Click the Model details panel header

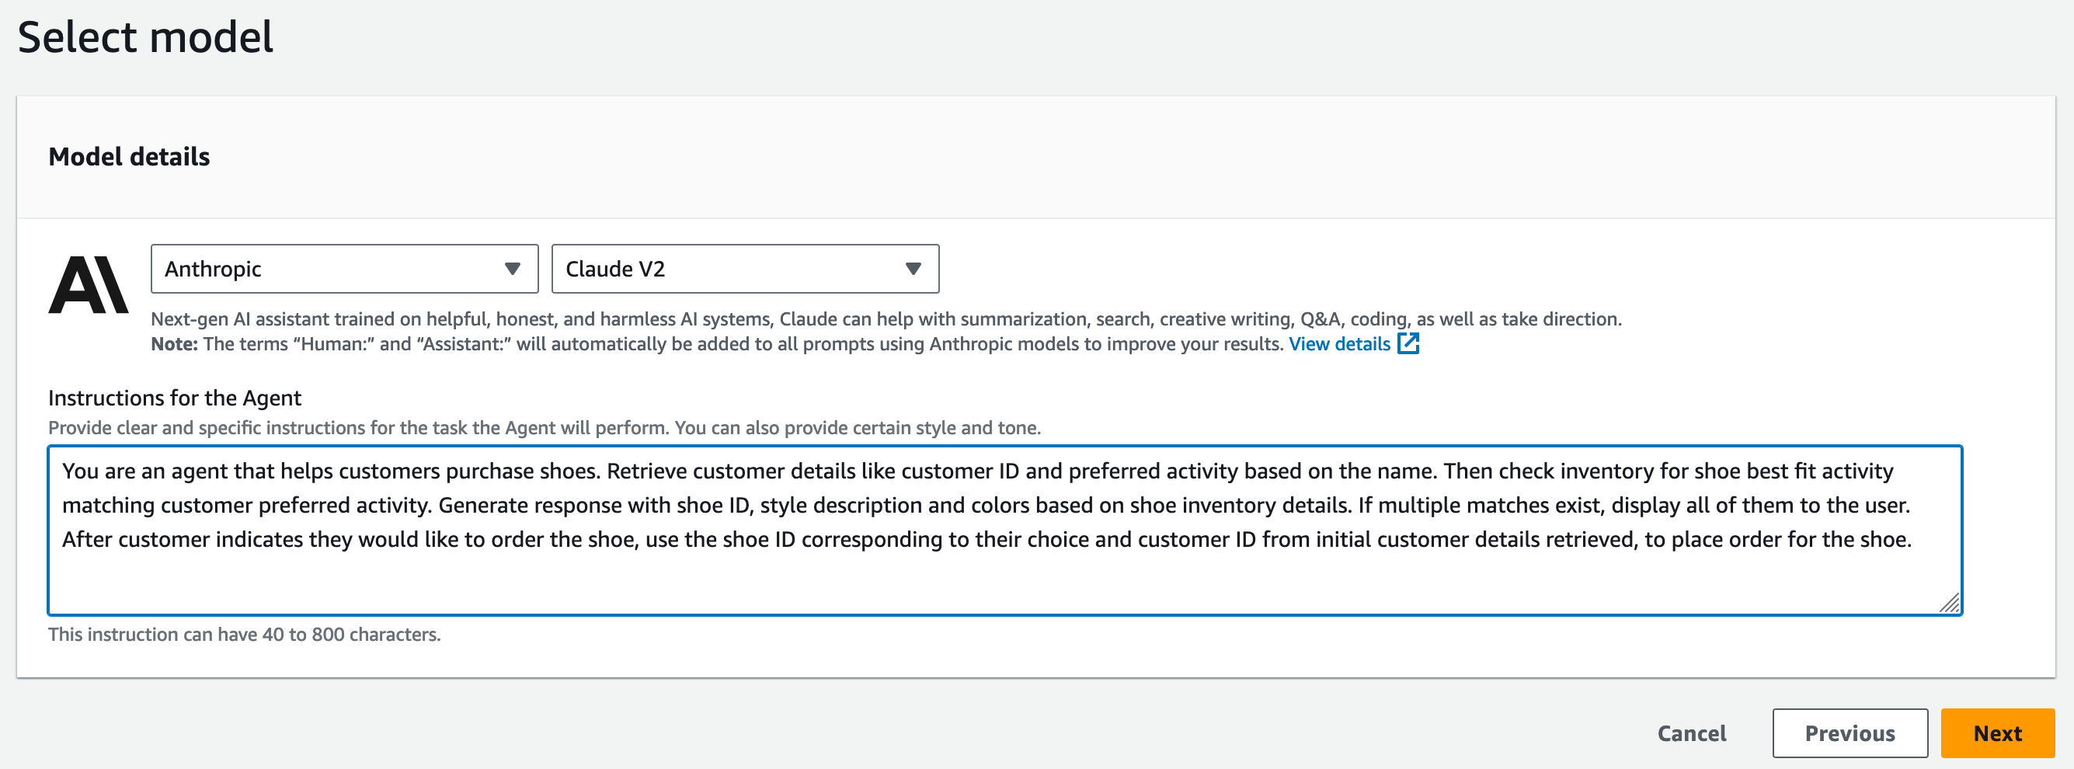point(129,157)
